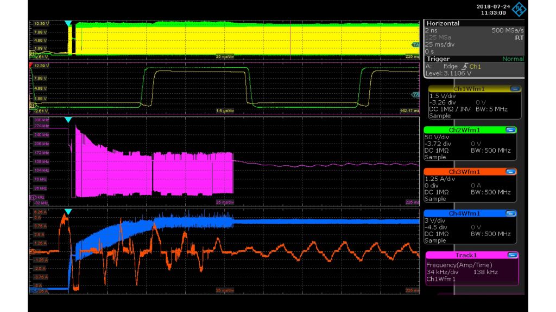Click the trigger position marker in the track diagram
556x312 pixels.
[x=68, y=120]
